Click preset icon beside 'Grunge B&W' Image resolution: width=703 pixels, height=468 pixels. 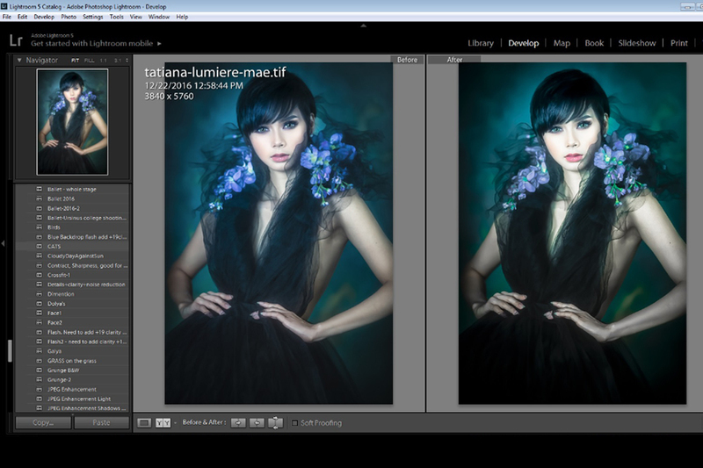(x=39, y=370)
